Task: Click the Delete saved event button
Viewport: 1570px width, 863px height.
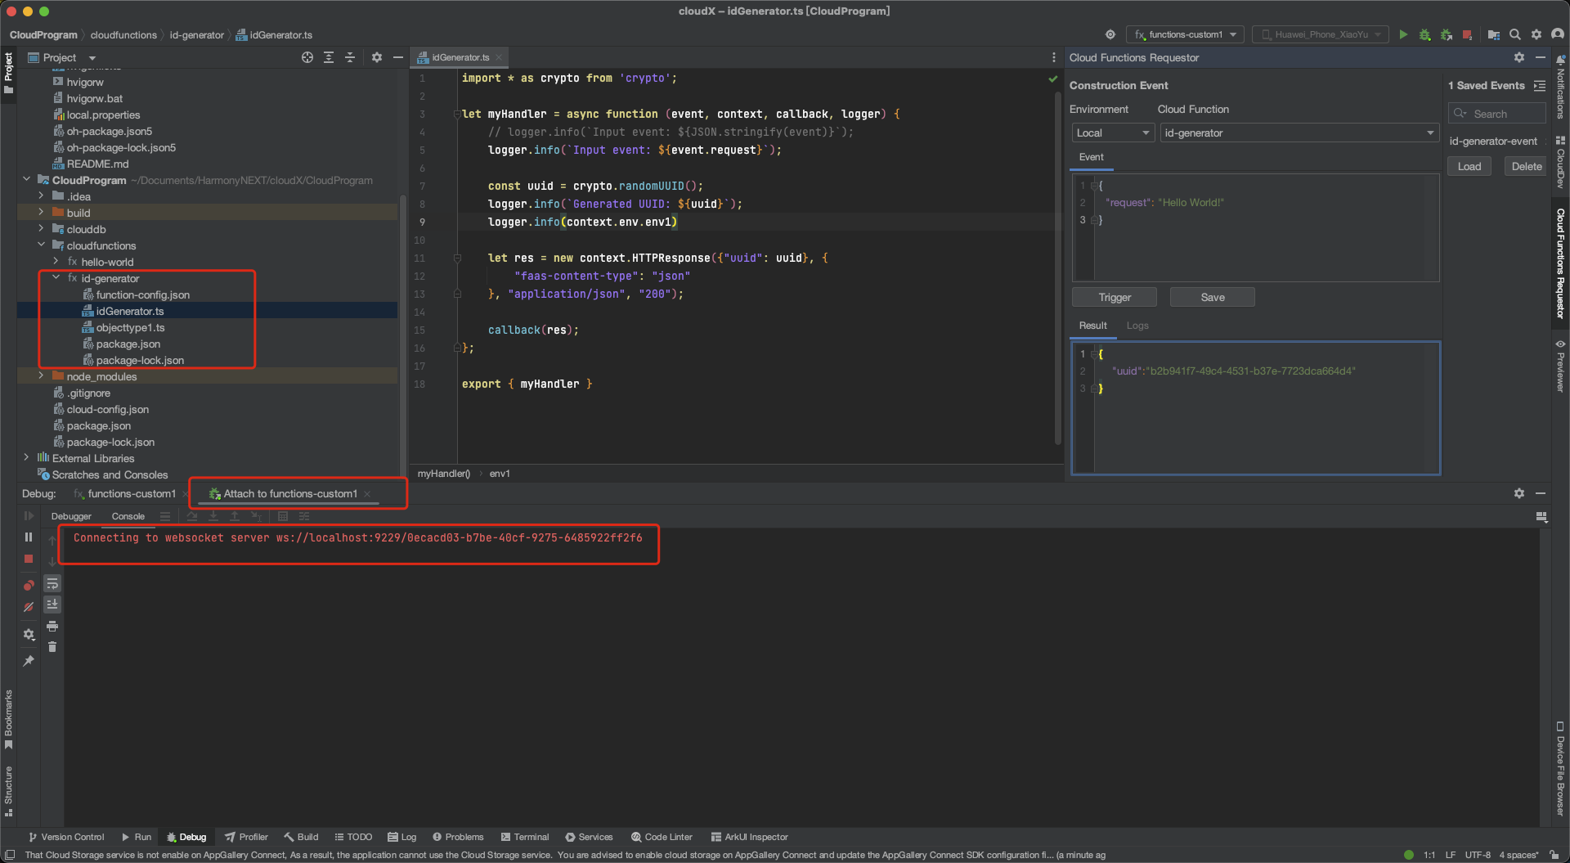Action: (x=1527, y=166)
